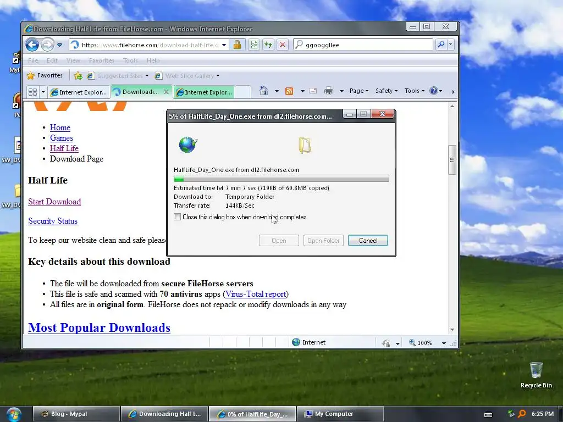The image size is (563, 422).
Task: Click the security lock icon in address bar
Action: point(237,45)
